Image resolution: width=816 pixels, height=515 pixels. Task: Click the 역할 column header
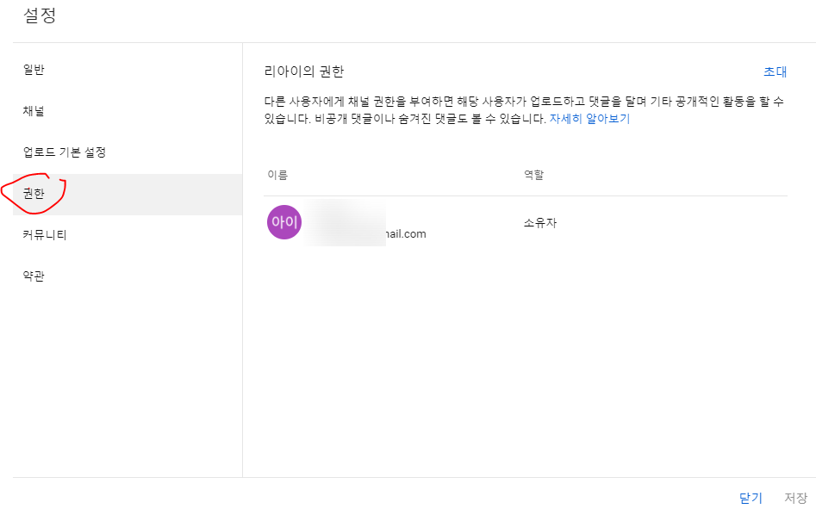[x=534, y=175]
